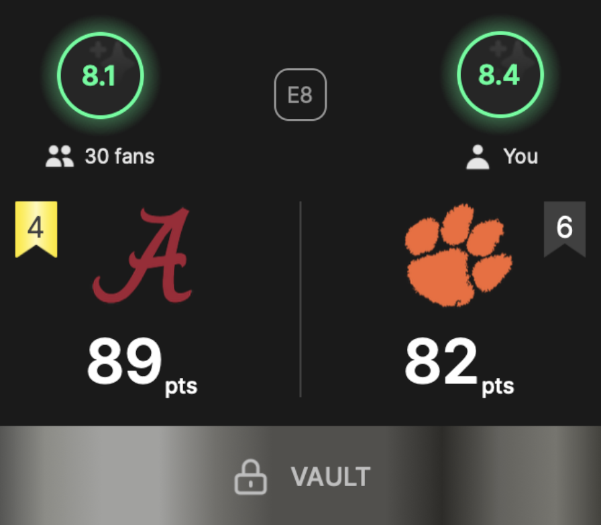This screenshot has height=525, width=601.
Task: Select the gray seed 6 ribbon badge
Action: (565, 229)
